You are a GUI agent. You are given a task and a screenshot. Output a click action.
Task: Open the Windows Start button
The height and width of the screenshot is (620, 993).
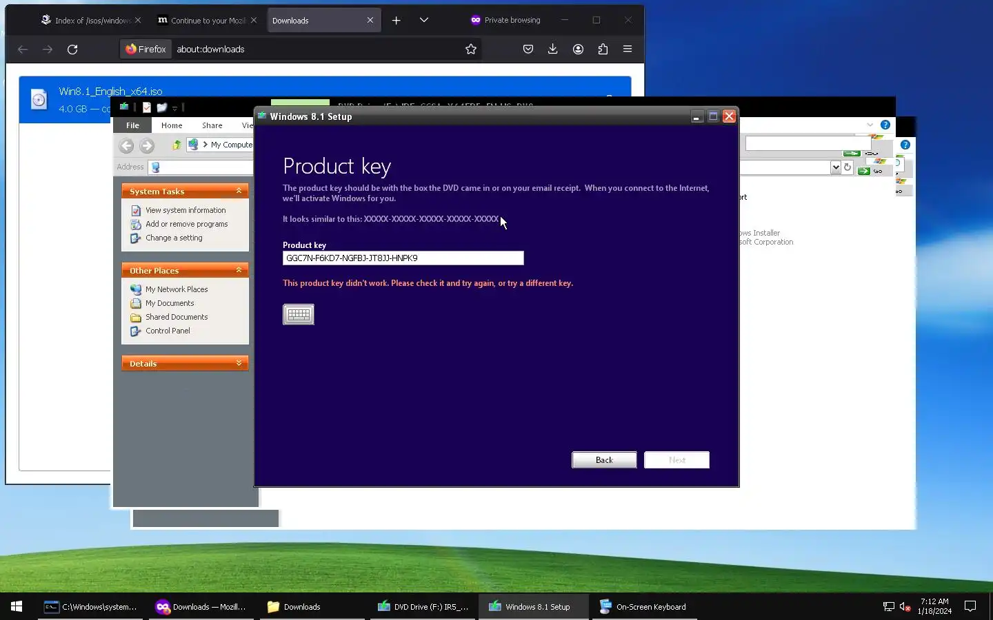pos(17,606)
